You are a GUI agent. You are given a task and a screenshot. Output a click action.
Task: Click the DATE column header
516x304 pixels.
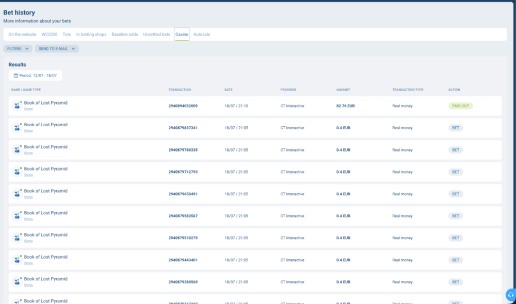pyautogui.click(x=229, y=90)
